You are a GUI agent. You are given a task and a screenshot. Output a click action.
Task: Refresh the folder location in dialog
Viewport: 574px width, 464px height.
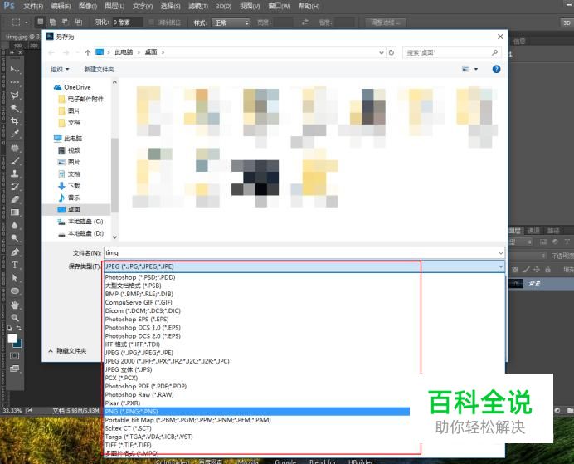pyautogui.click(x=392, y=52)
